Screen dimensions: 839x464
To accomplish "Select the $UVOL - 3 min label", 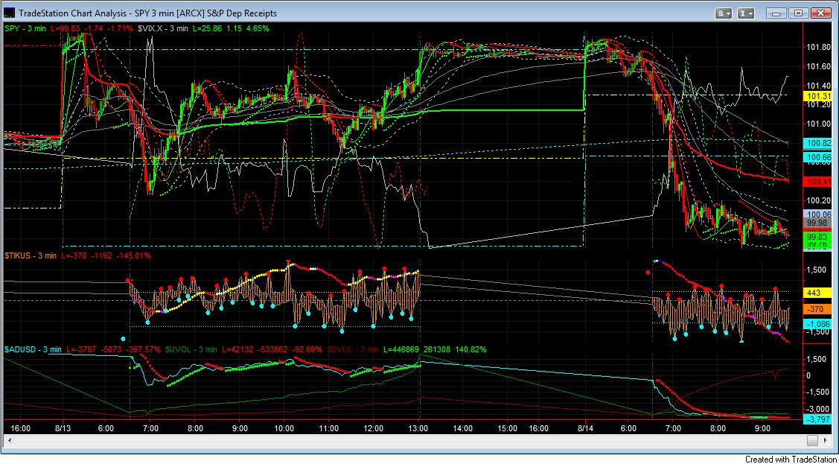I will [190, 349].
